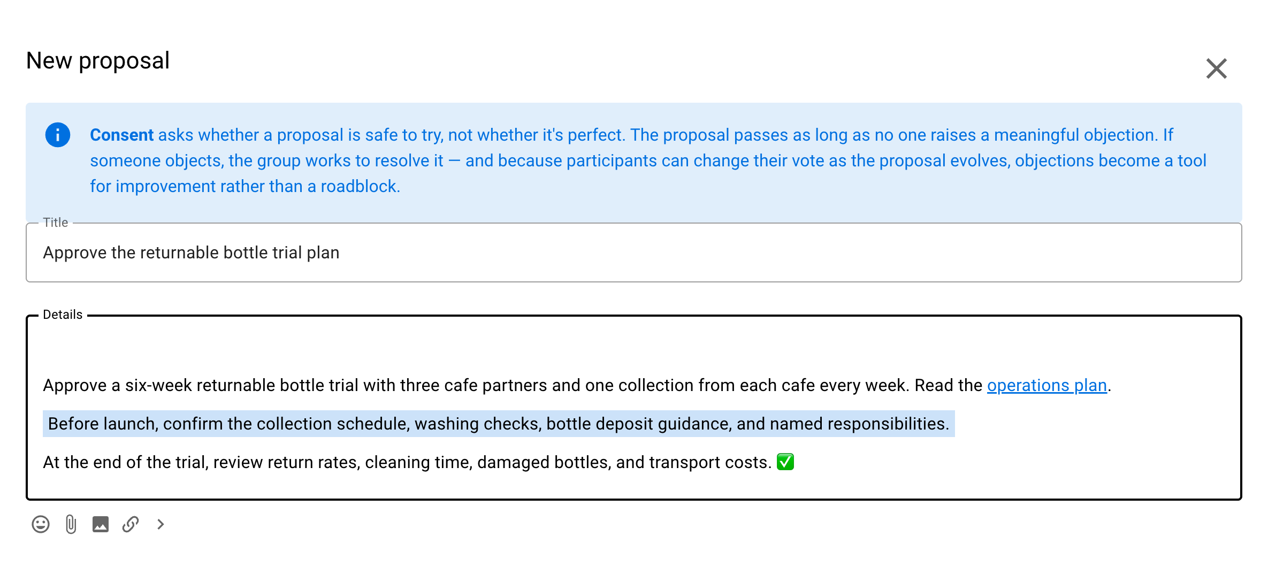
Task: Place cursor after 'trial plan' in Title
Action: (340, 252)
